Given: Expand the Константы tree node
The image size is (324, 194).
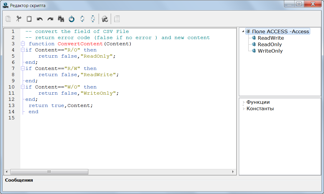Looking at the screenshot, I should [244, 108].
